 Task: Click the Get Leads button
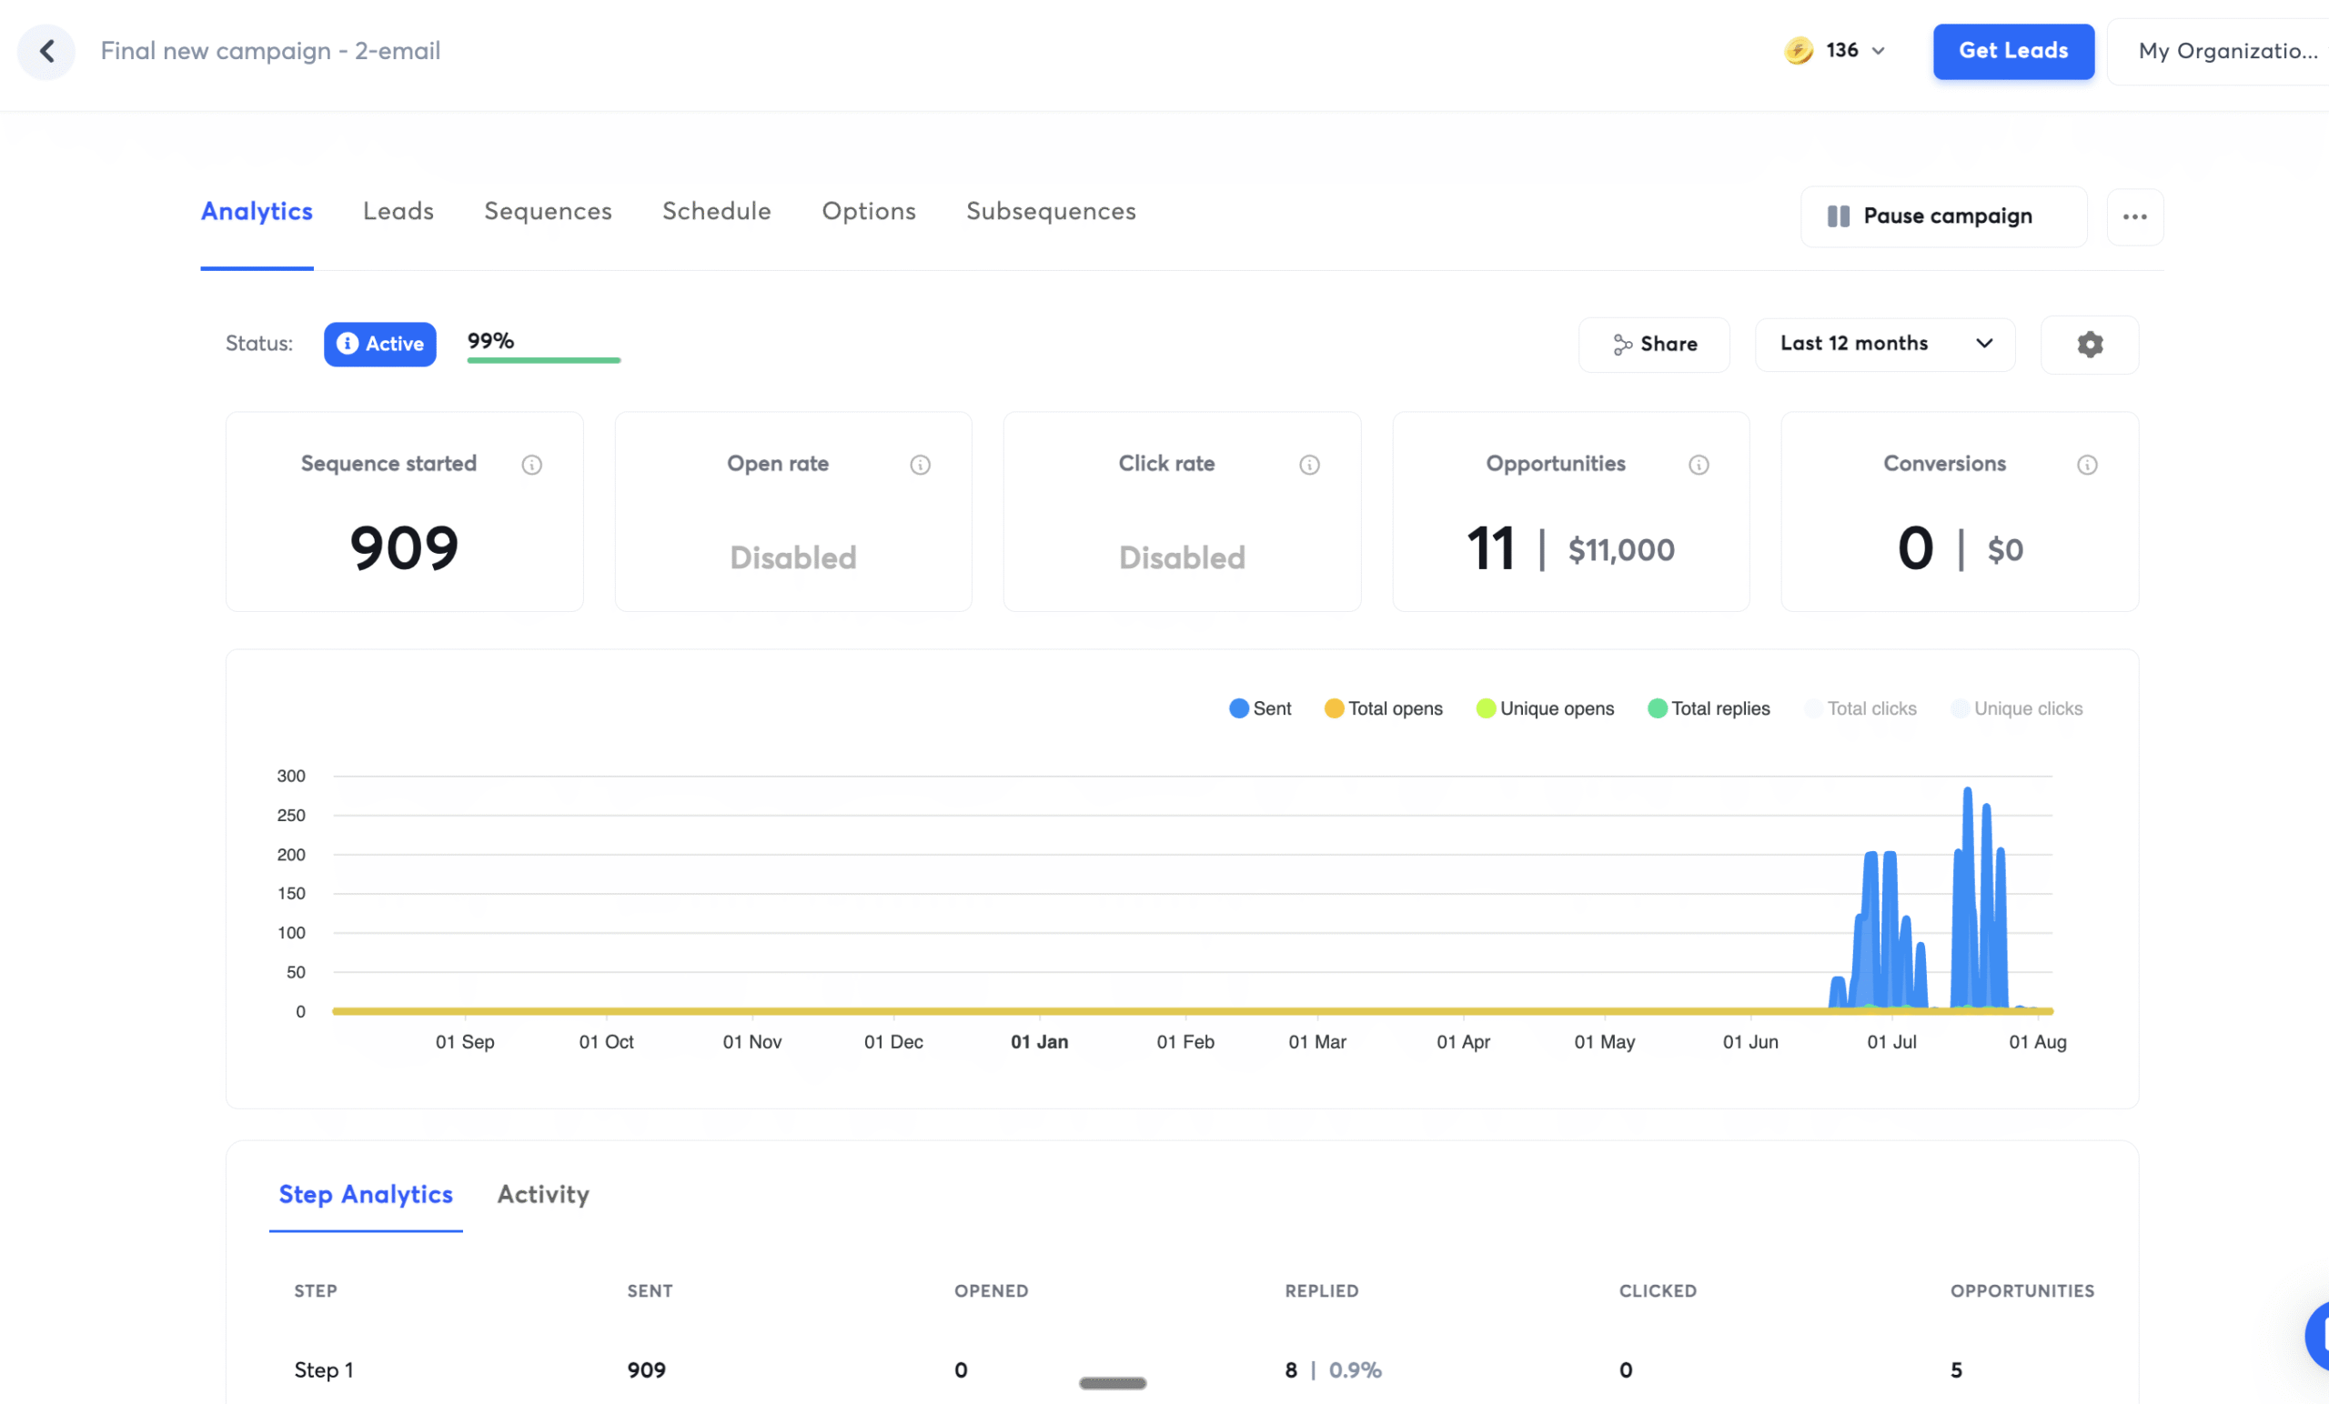(2012, 51)
